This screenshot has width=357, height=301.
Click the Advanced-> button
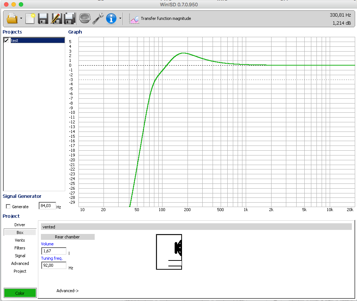67,291
